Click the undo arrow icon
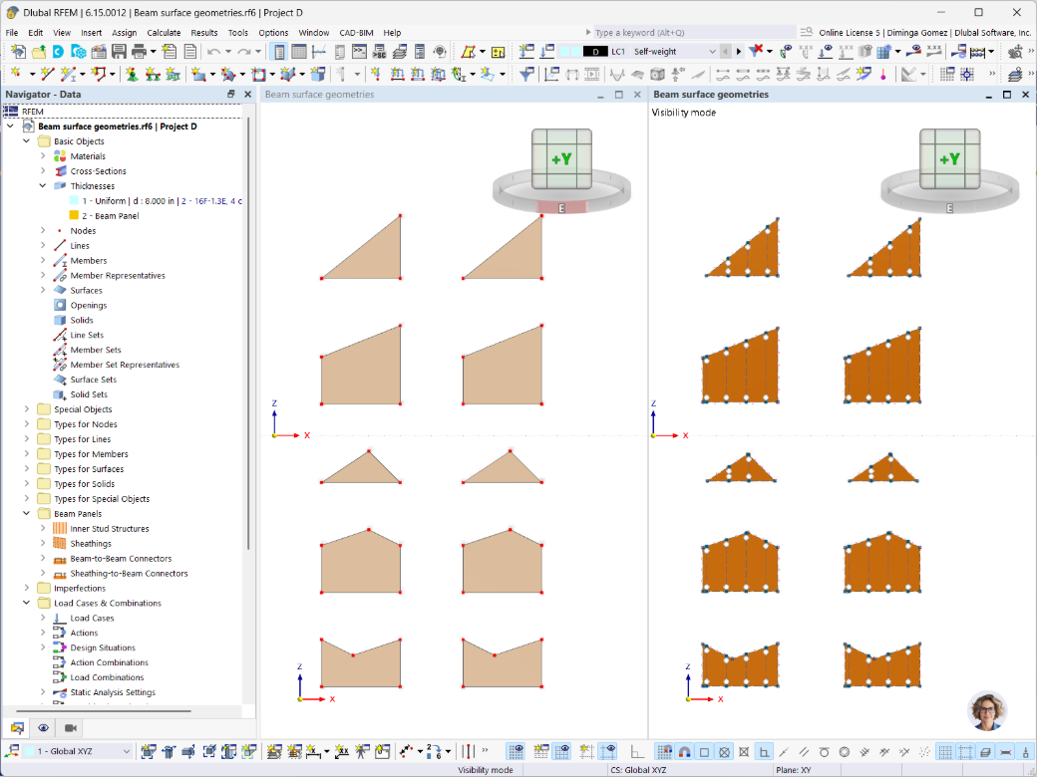The width and height of the screenshot is (1037, 777). pyautogui.click(x=213, y=52)
